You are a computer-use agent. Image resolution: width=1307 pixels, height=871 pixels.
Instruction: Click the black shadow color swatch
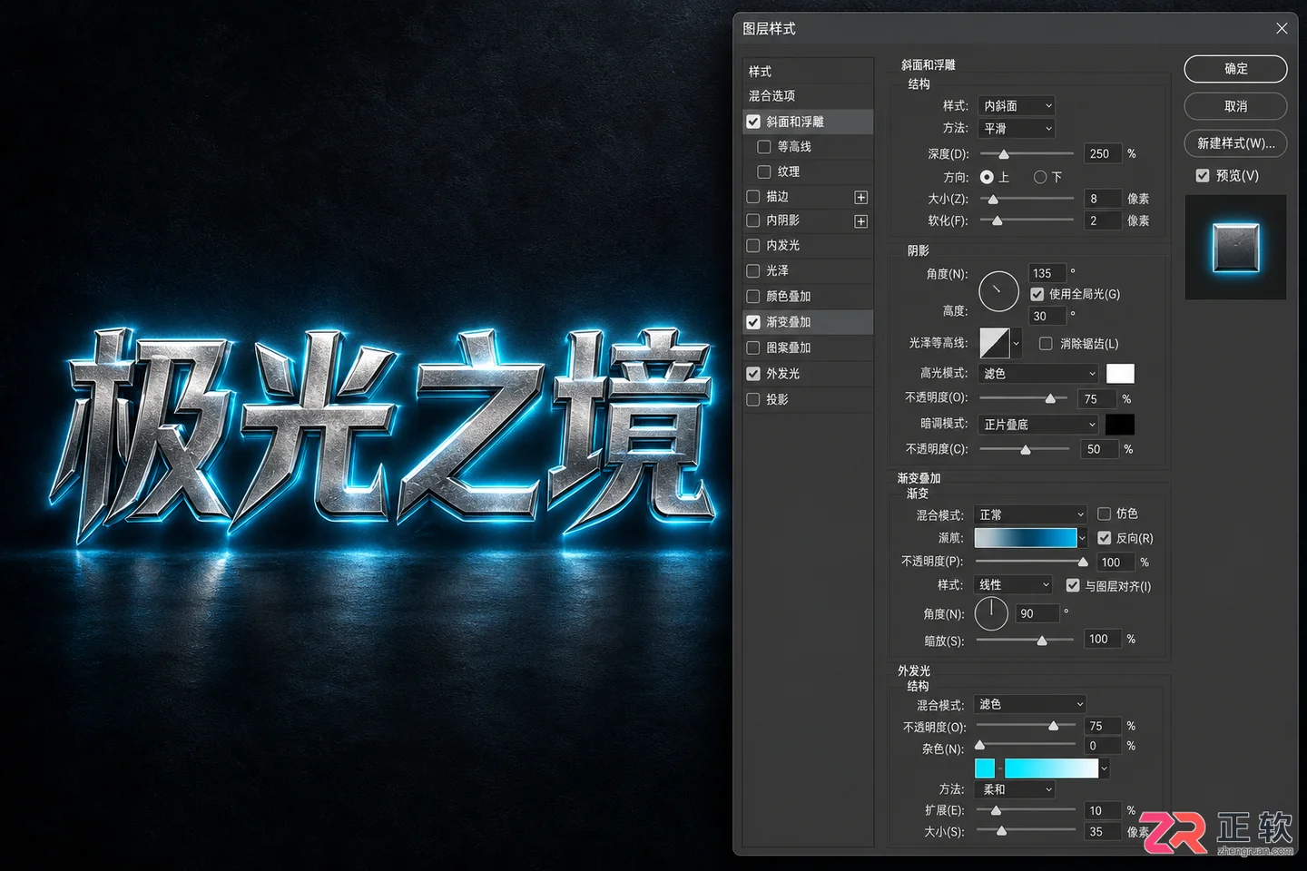coord(1120,425)
